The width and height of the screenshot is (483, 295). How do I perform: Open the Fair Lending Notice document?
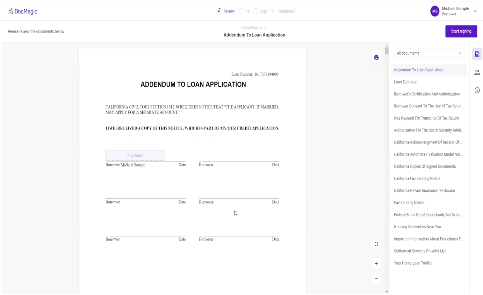(429, 203)
